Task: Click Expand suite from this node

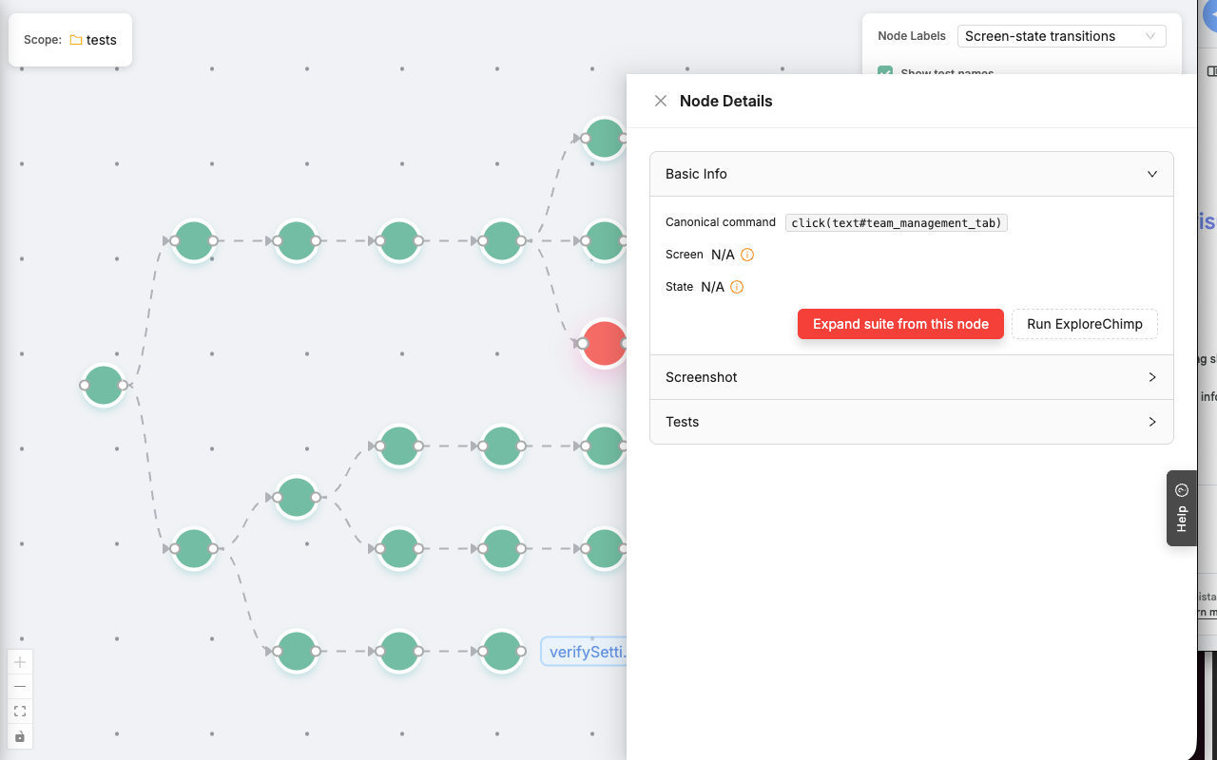Action: coord(900,324)
